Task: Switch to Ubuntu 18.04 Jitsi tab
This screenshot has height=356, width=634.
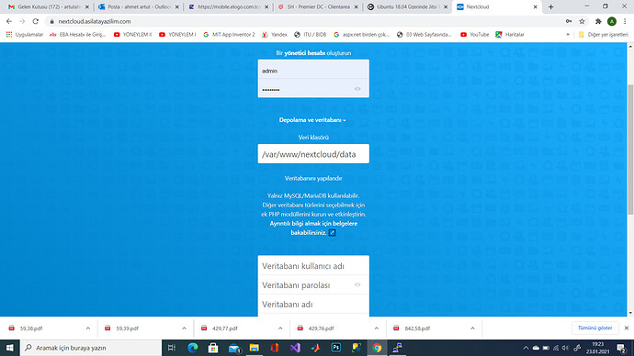Action: click(408, 6)
